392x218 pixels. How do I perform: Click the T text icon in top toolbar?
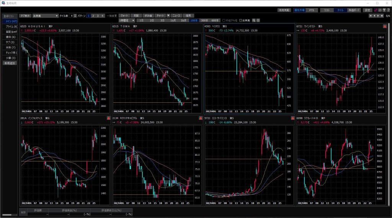(383, 10)
